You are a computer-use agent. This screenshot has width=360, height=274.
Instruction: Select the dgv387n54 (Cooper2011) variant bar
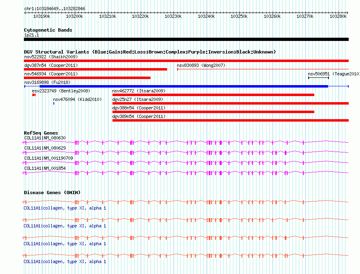[95, 69]
